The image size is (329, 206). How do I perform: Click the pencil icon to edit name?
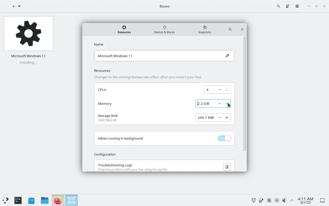[x=227, y=56]
